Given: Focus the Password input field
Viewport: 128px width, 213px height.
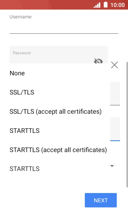Looking at the screenshot, I should click(59, 55).
